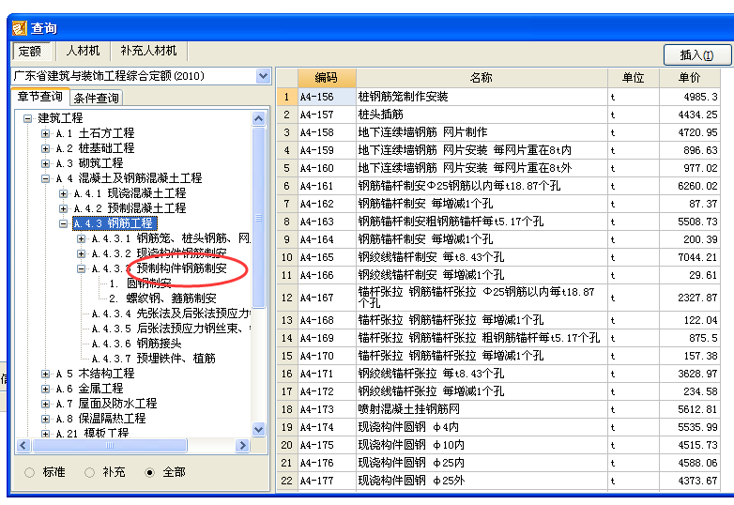
Task: Select the 标准 radio button
Action: [x=29, y=472]
